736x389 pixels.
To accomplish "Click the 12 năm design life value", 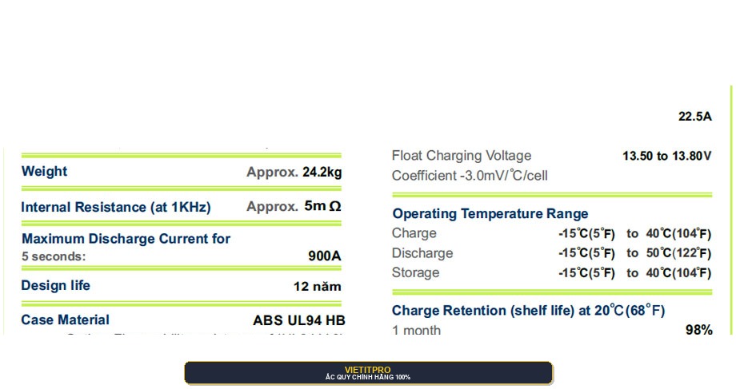I will click(318, 287).
